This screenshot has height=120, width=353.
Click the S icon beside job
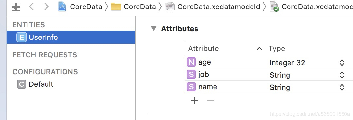[191, 74]
